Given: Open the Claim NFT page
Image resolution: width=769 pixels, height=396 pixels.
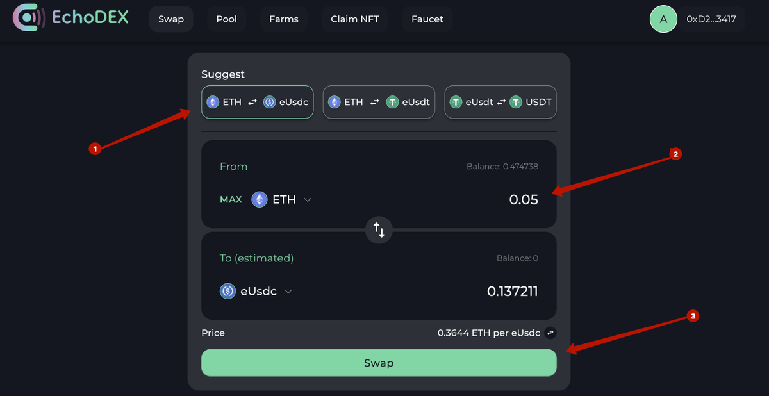Looking at the screenshot, I should [355, 19].
